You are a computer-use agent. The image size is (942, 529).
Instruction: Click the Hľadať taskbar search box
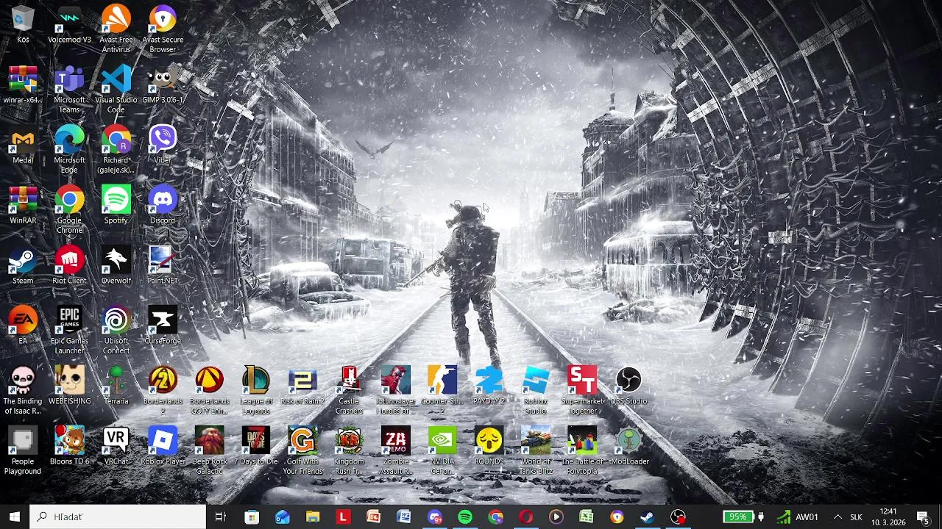(x=118, y=517)
